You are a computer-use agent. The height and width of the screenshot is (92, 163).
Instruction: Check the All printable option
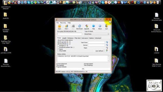[58, 51]
